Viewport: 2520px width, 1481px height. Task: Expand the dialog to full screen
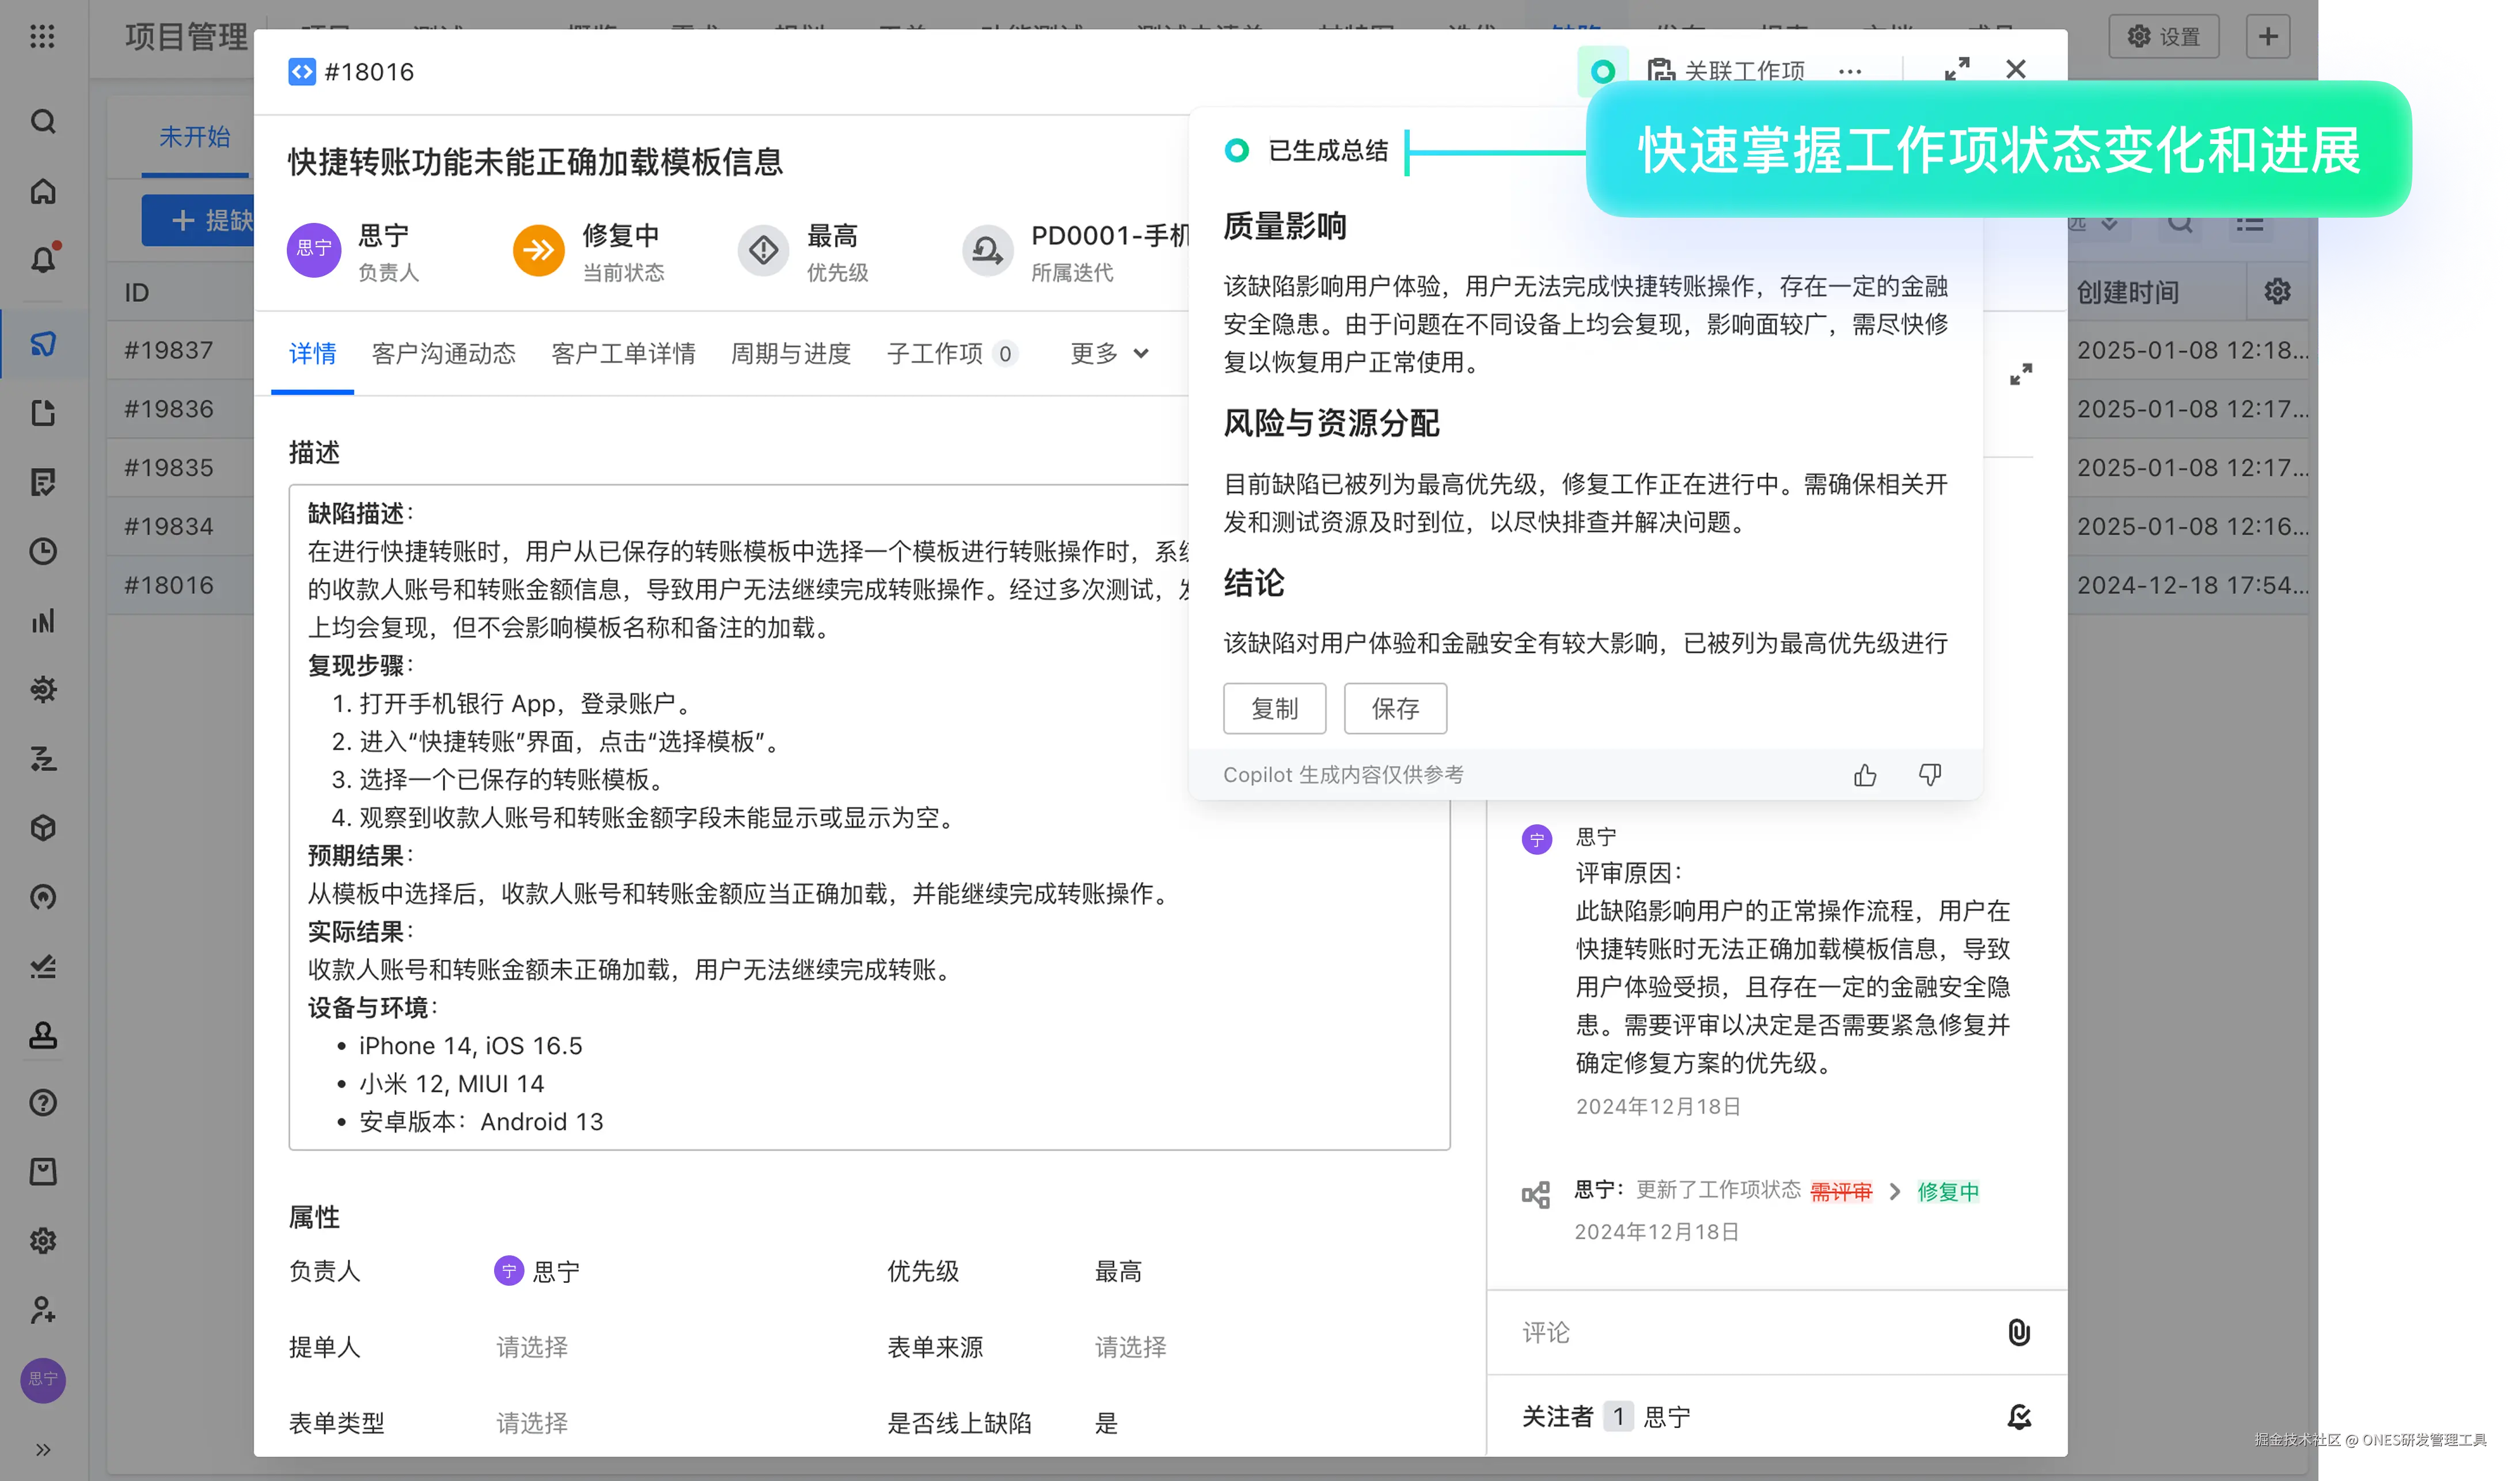[x=1956, y=69]
